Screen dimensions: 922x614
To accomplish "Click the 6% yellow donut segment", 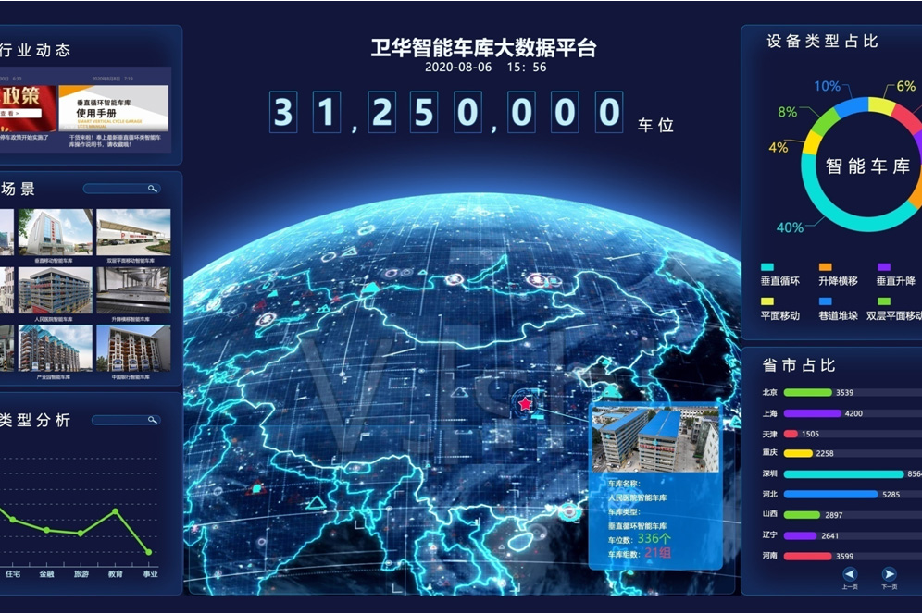I will (881, 105).
